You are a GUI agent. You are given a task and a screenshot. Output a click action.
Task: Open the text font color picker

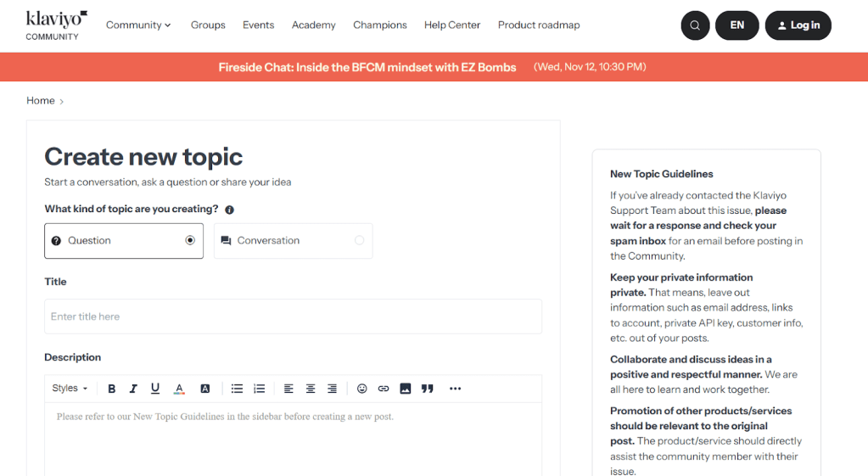179,389
